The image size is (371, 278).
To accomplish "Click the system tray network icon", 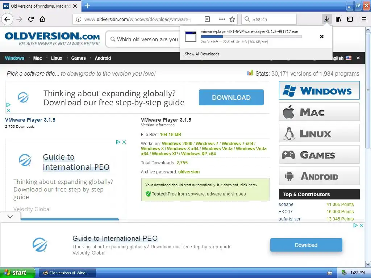I will point(344,273).
